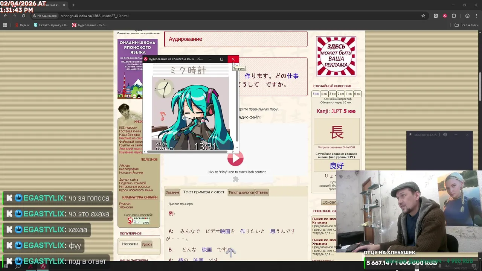The width and height of the screenshot is (482, 271).
Task: Open the 'Наши баннеры' link
Action: 130,134
